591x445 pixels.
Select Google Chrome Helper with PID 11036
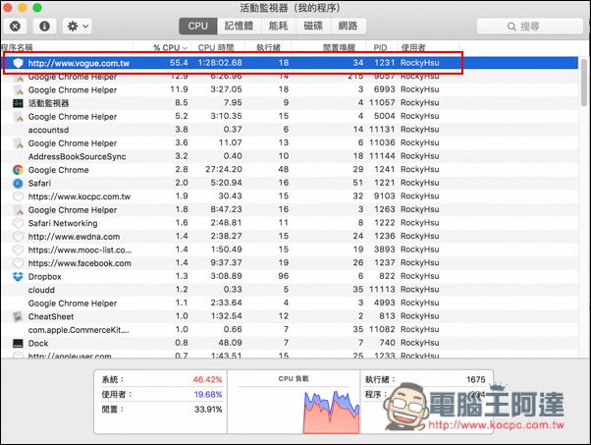coord(291,142)
